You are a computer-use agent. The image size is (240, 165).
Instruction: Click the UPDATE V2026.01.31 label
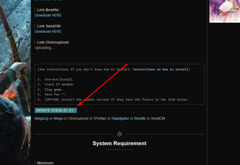(x=56, y=110)
